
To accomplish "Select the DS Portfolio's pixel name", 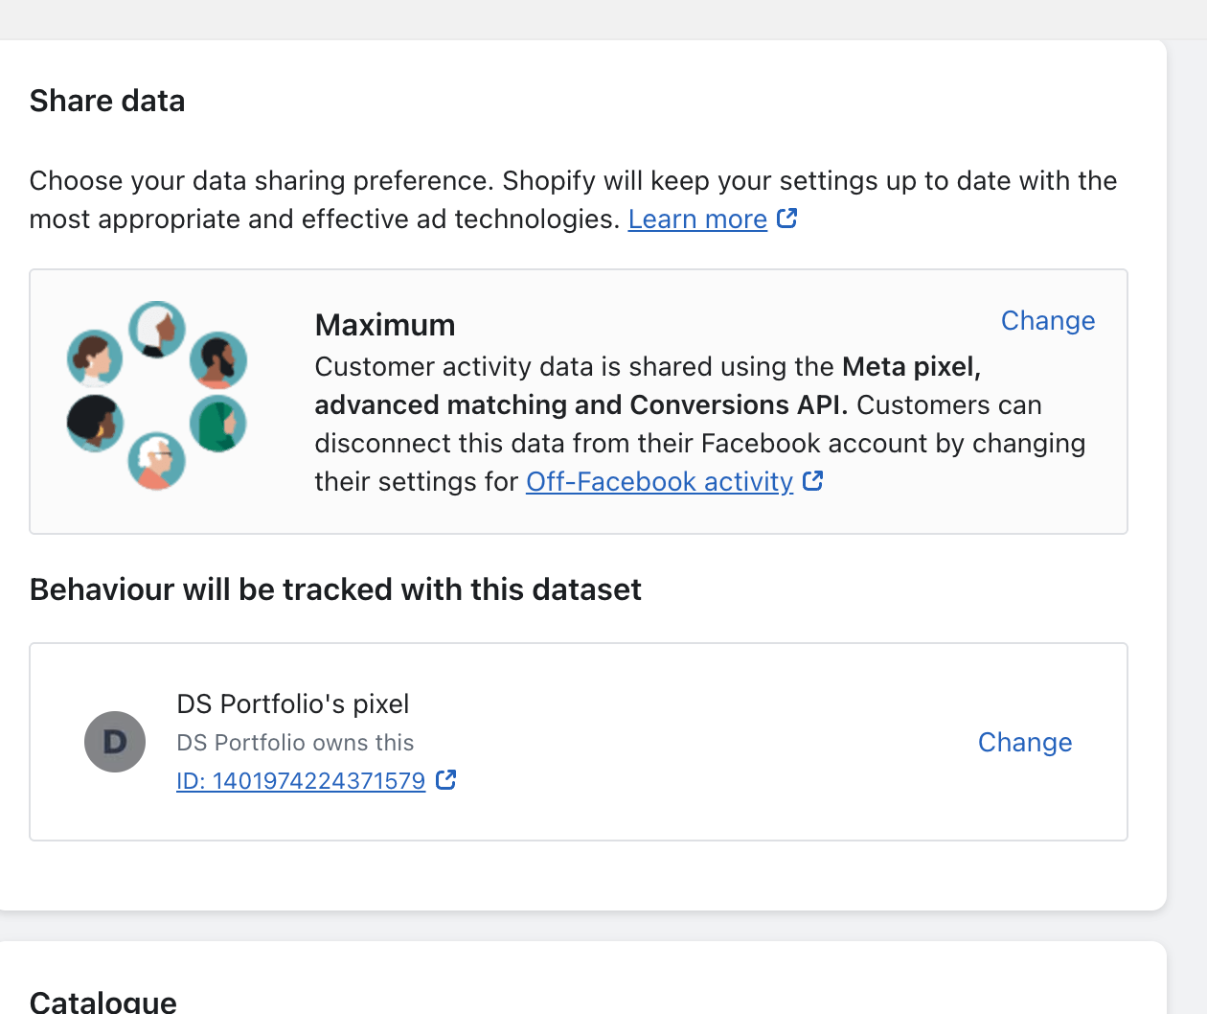I will click(x=293, y=704).
